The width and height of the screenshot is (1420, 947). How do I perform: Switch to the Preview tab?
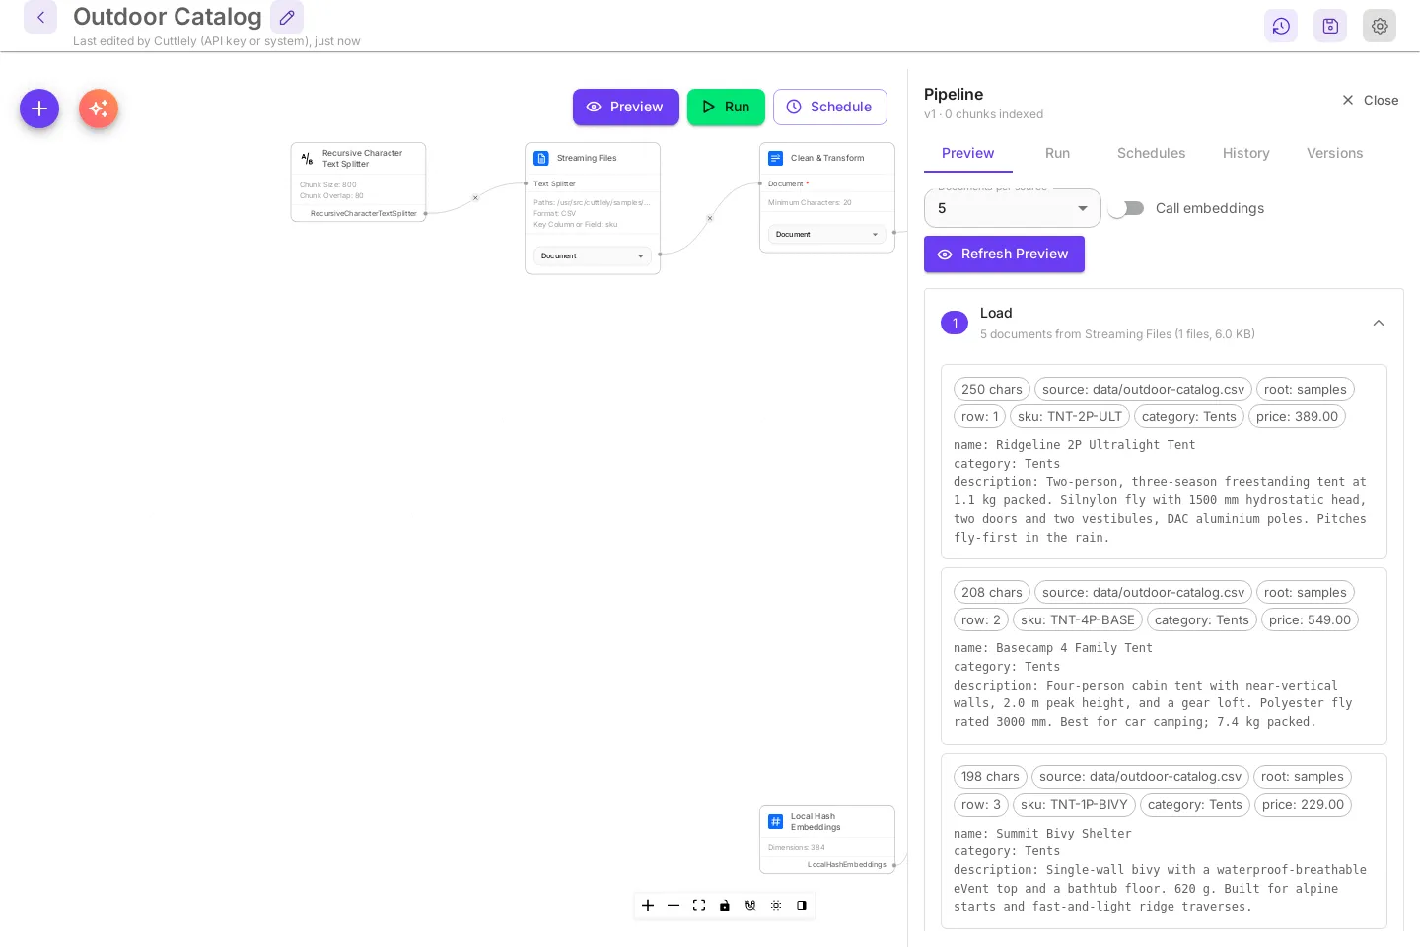click(967, 153)
